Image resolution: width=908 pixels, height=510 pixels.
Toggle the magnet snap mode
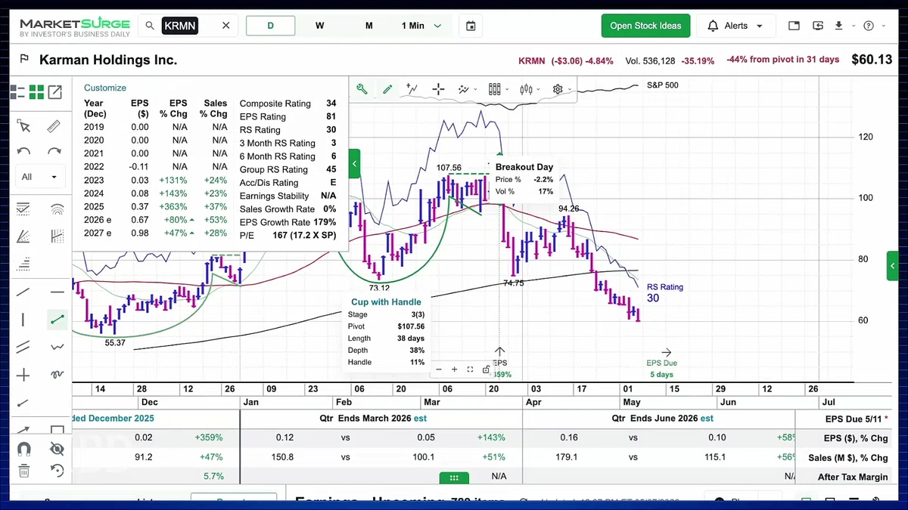point(23,449)
